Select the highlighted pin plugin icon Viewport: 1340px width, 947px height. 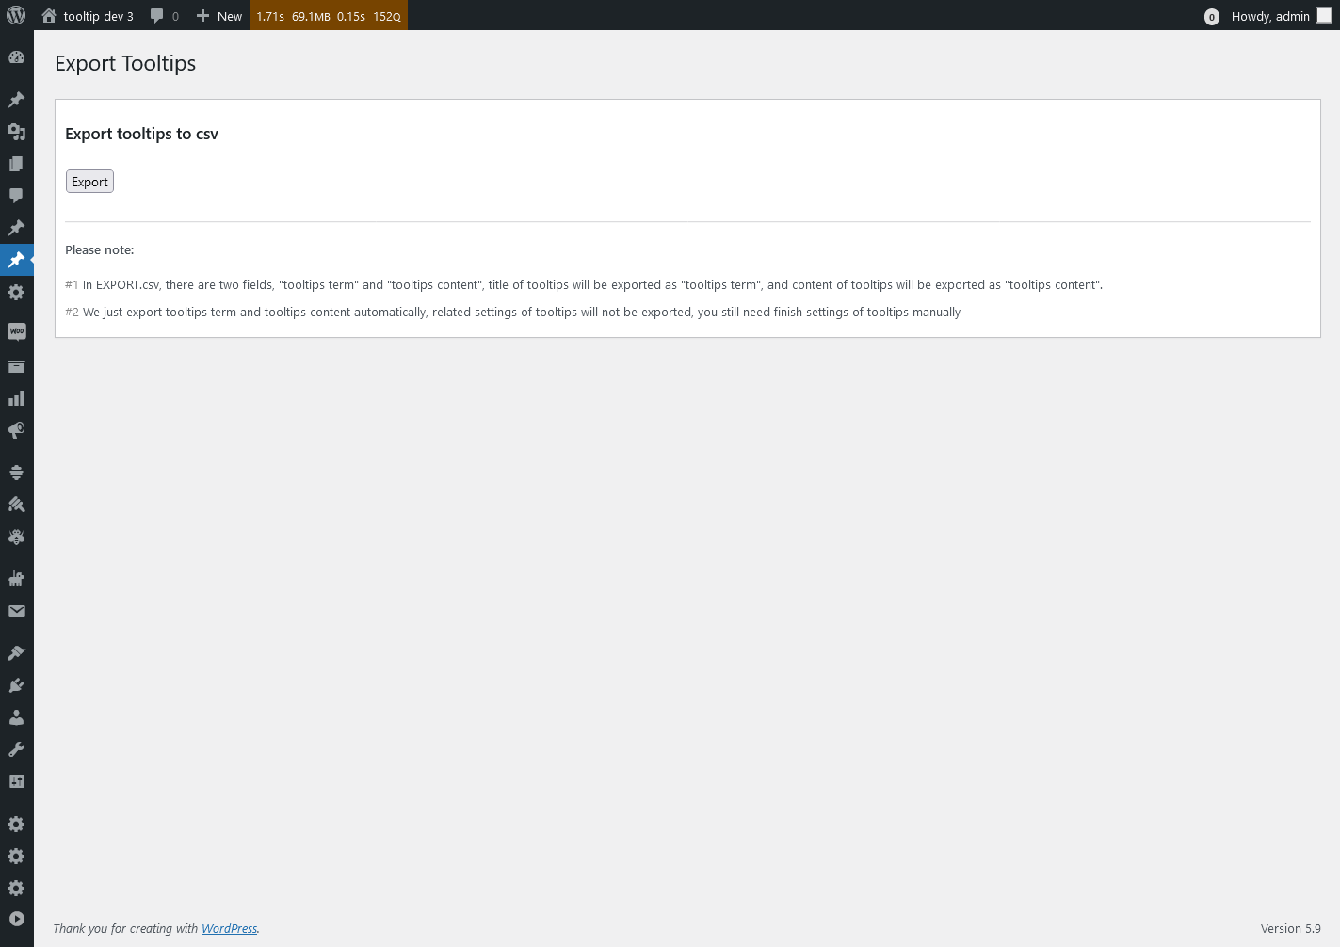pyautogui.click(x=16, y=260)
